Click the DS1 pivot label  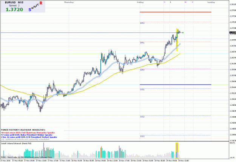coord(142,89)
